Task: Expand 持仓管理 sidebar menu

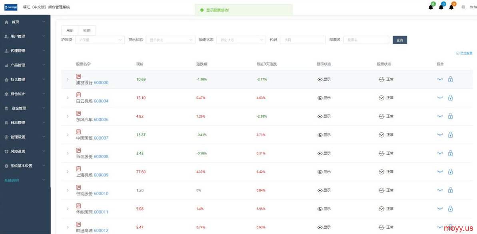Action: click(25, 80)
